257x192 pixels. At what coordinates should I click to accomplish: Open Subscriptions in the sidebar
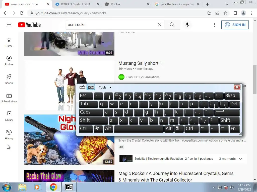pyautogui.click(x=9, y=98)
